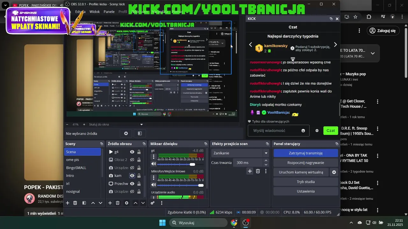408x229 pixels.
Task: Mute the g4 audio channel
Action: click(154, 164)
